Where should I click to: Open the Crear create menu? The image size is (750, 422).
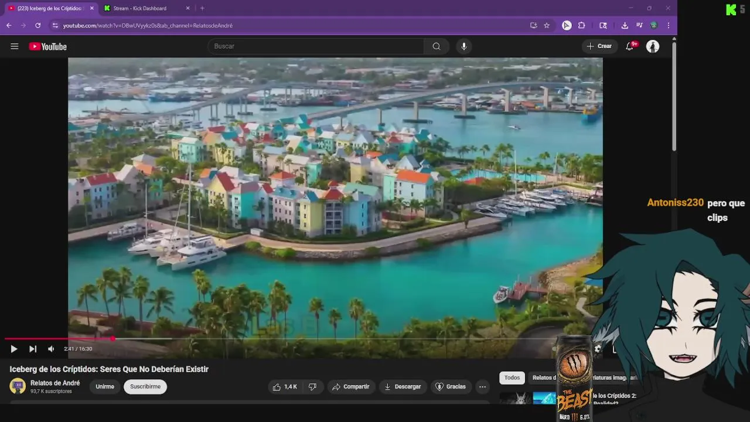pyautogui.click(x=599, y=46)
